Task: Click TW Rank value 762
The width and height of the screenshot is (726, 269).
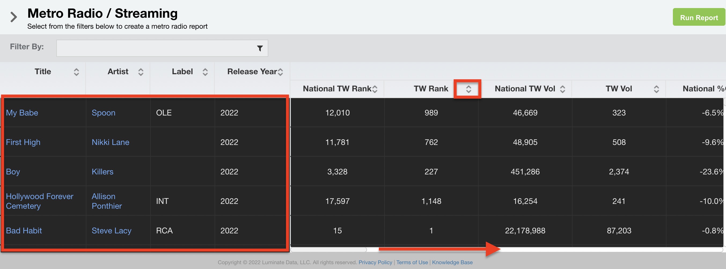Action: 431,142
